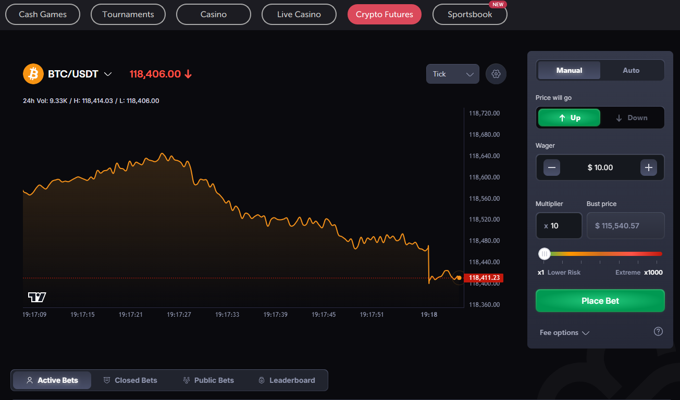680x400 pixels.
Task: Open the Leaderboard tab
Action: pyautogui.click(x=287, y=380)
